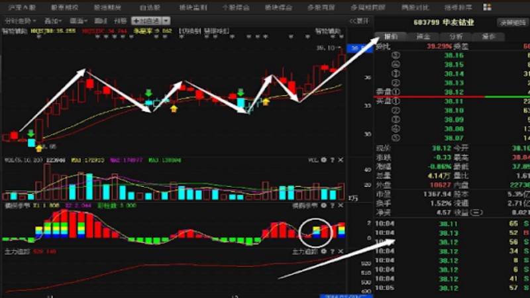Select the sell level ⑤ price 38.16
This screenshot has height=298, width=530.
pyautogui.click(x=454, y=56)
